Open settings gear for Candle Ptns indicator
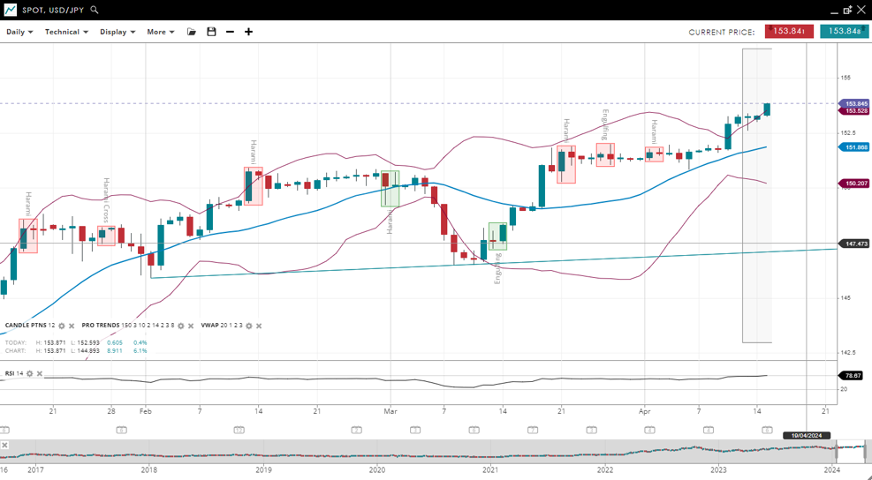This screenshot has width=872, height=480. coord(62,326)
